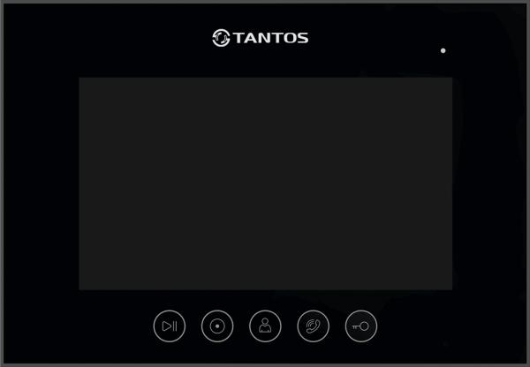530x367 pixels.
Task: Click the handset receiver inside call button
Action: pos(315,326)
